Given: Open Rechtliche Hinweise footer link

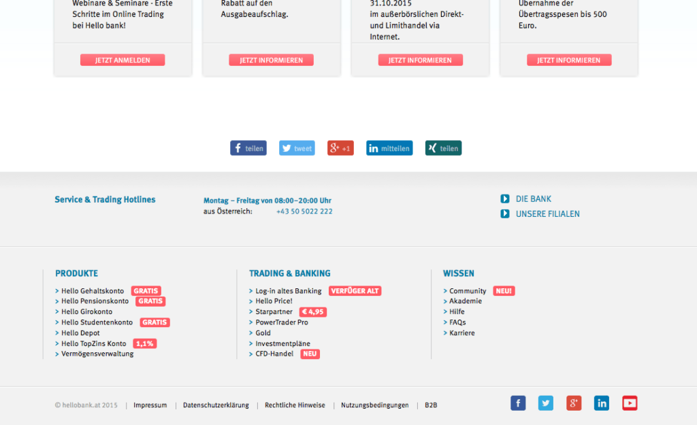Looking at the screenshot, I should click(295, 405).
